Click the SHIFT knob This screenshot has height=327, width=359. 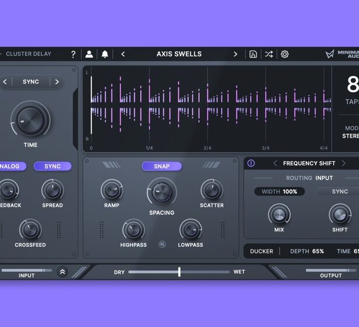pos(340,215)
